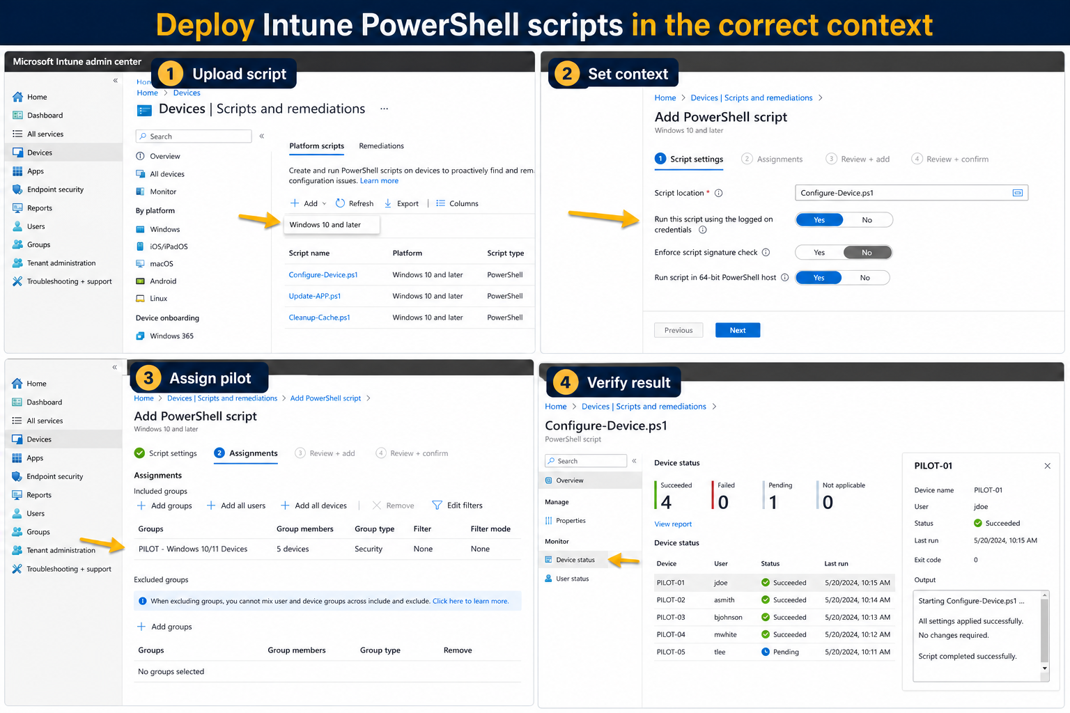This screenshot has height=713, width=1070.
Task: Open Apps icon in Assign pilot panel sidebar
Action: click(17, 458)
